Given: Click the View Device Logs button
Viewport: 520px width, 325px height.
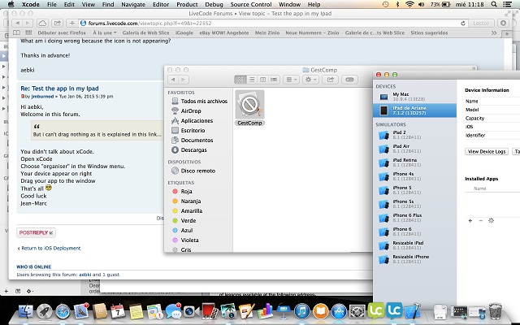Looking at the screenshot, I should click(x=487, y=151).
